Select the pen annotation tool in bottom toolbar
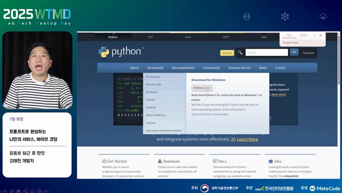 (x=12, y=191)
